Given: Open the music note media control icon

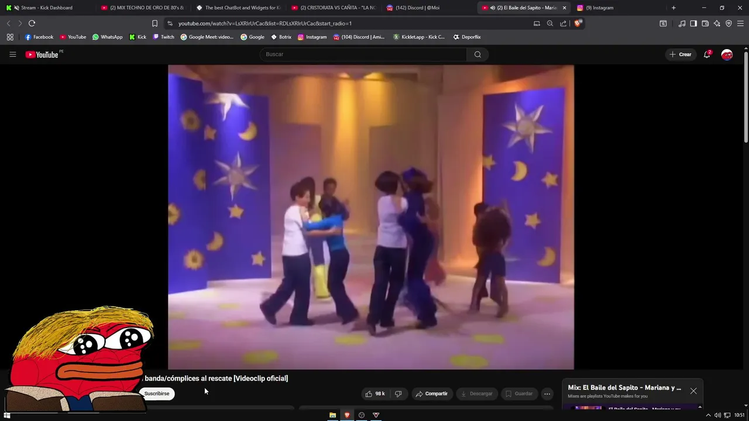Looking at the screenshot, I should (x=682, y=23).
